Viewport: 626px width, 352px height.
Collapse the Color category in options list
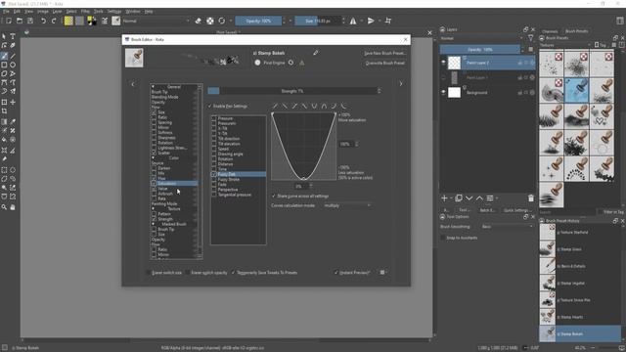pos(153,158)
